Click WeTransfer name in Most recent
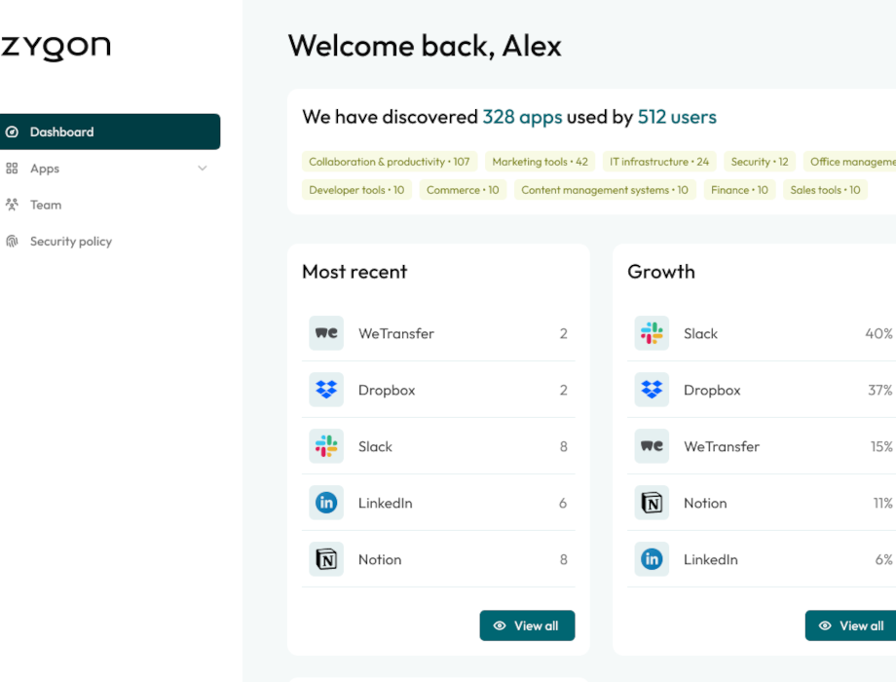This screenshot has width=896, height=682. (x=396, y=333)
